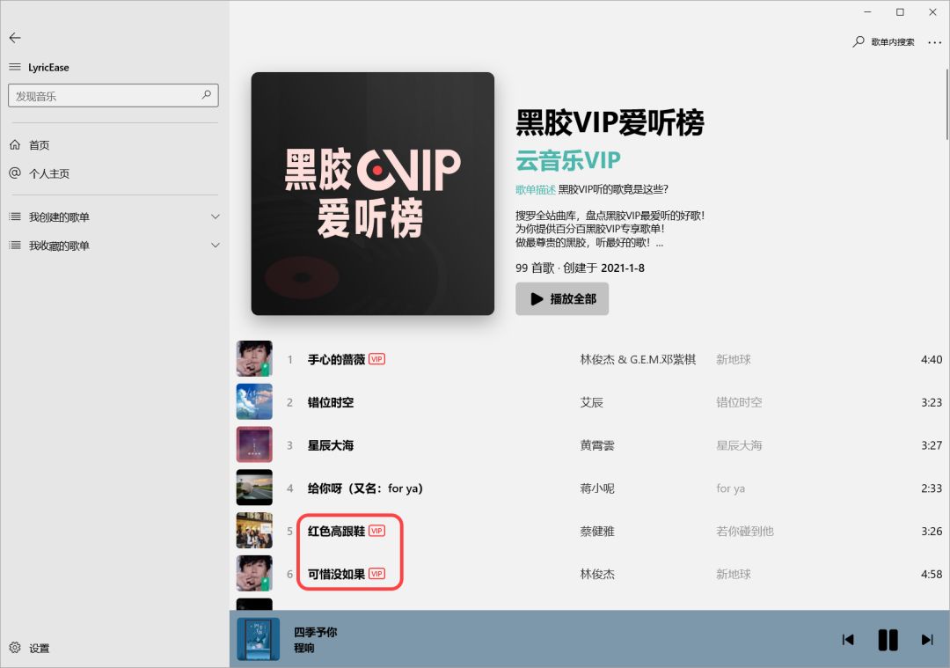Click VIP badge beside 可惜没如果
Viewport: 950px width, 668px height.
point(376,574)
